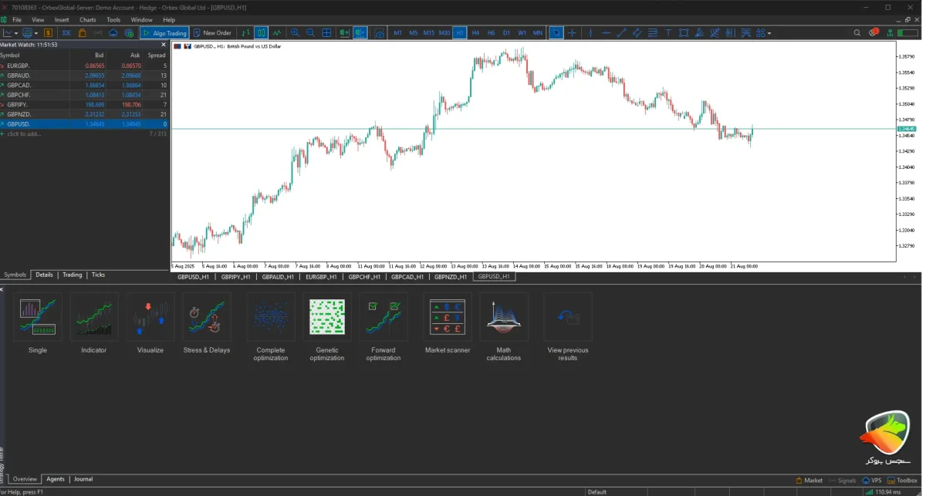Screen dimensions: 926x496
Task: Switch to Ticks tab in Market Watch
Action: click(98, 275)
